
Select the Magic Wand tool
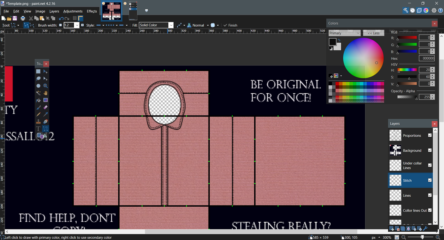pyautogui.click(x=38, y=93)
